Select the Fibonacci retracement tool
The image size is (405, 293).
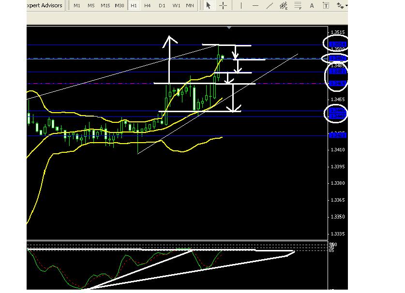pyautogui.click(x=298, y=6)
